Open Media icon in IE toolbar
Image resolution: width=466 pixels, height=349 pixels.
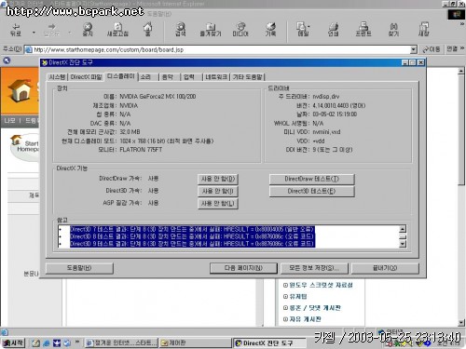(x=240, y=30)
